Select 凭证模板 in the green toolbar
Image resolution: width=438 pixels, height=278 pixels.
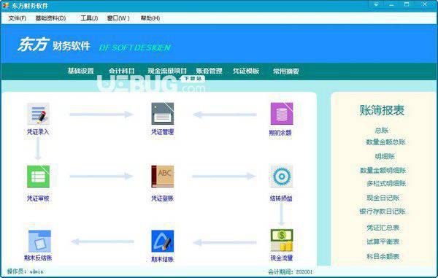[246, 71]
